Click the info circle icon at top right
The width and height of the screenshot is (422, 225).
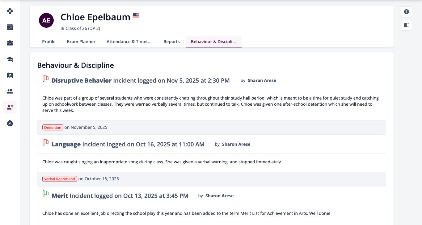click(407, 12)
